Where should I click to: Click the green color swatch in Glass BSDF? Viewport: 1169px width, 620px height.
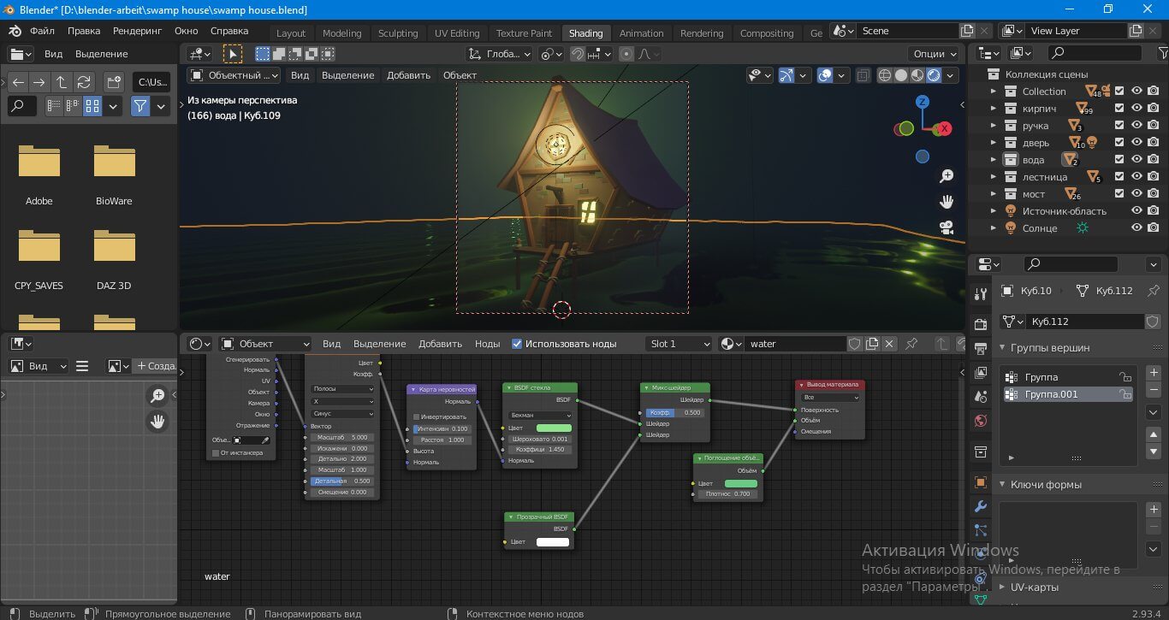pyautogui.click(x=554, y=428)
